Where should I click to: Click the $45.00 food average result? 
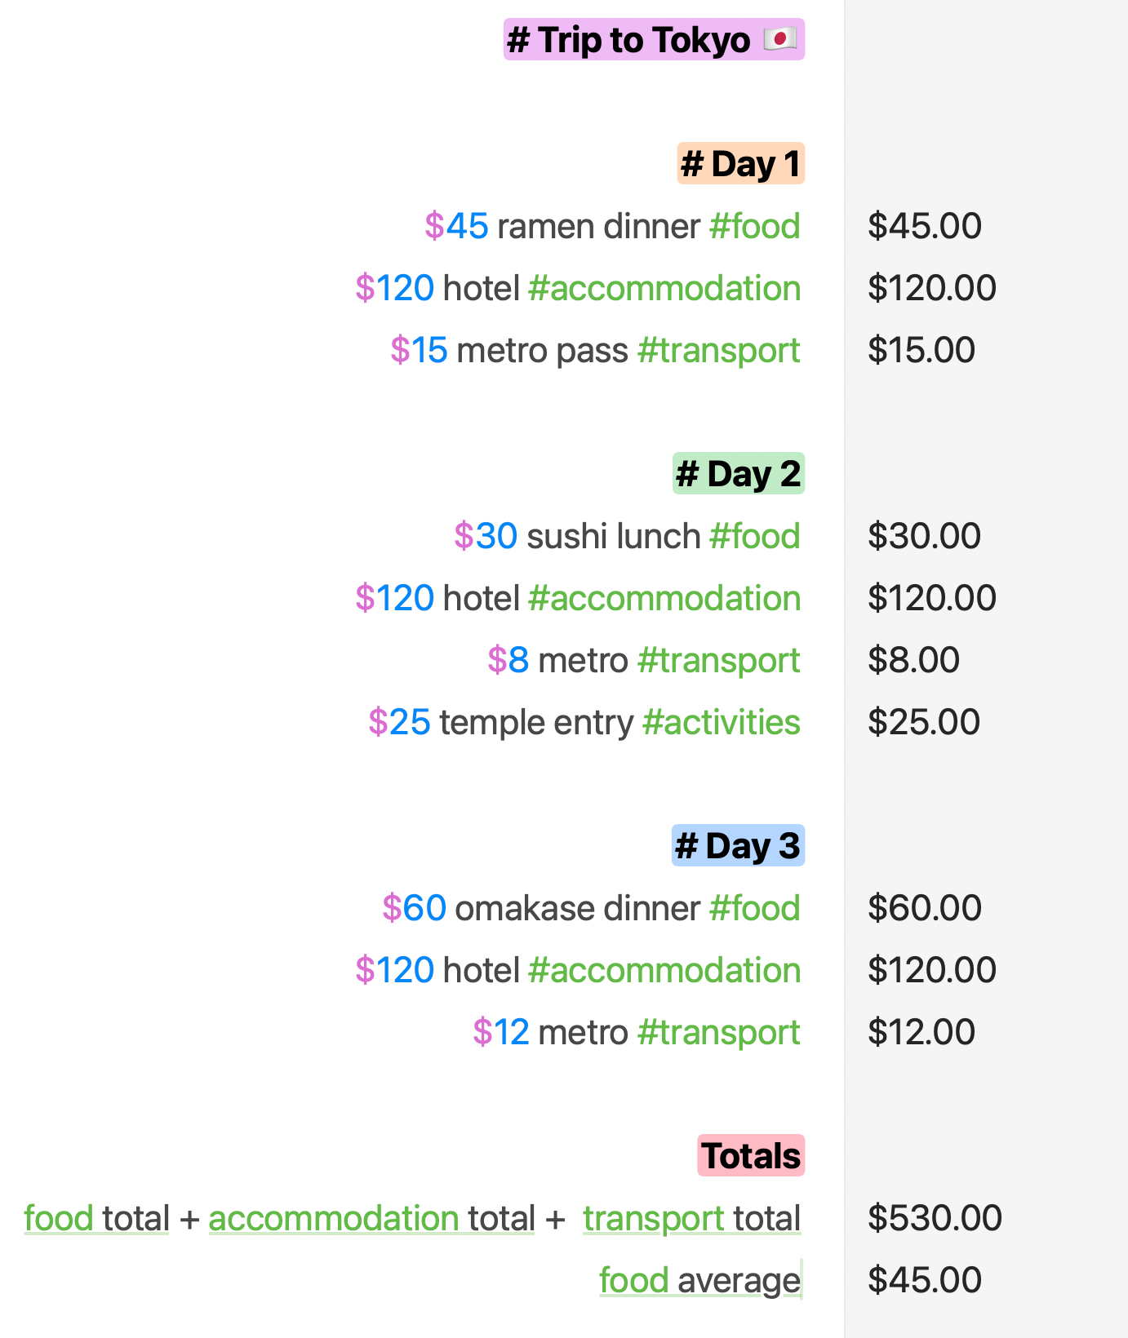(924, 1280)
